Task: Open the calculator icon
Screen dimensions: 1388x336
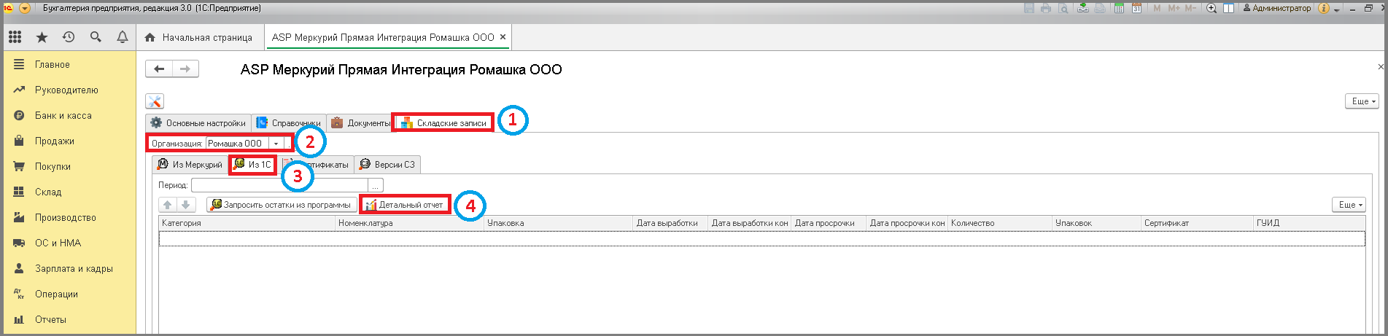Action: click(1119, 8)
